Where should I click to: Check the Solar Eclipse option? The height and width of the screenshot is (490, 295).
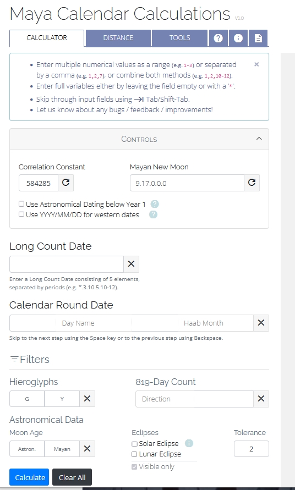tap(134, 444)
